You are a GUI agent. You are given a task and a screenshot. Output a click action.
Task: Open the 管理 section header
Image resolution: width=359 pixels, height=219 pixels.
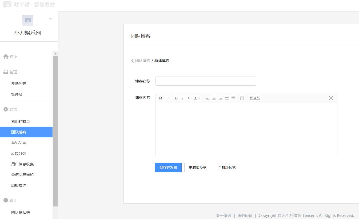coord(10,72)
